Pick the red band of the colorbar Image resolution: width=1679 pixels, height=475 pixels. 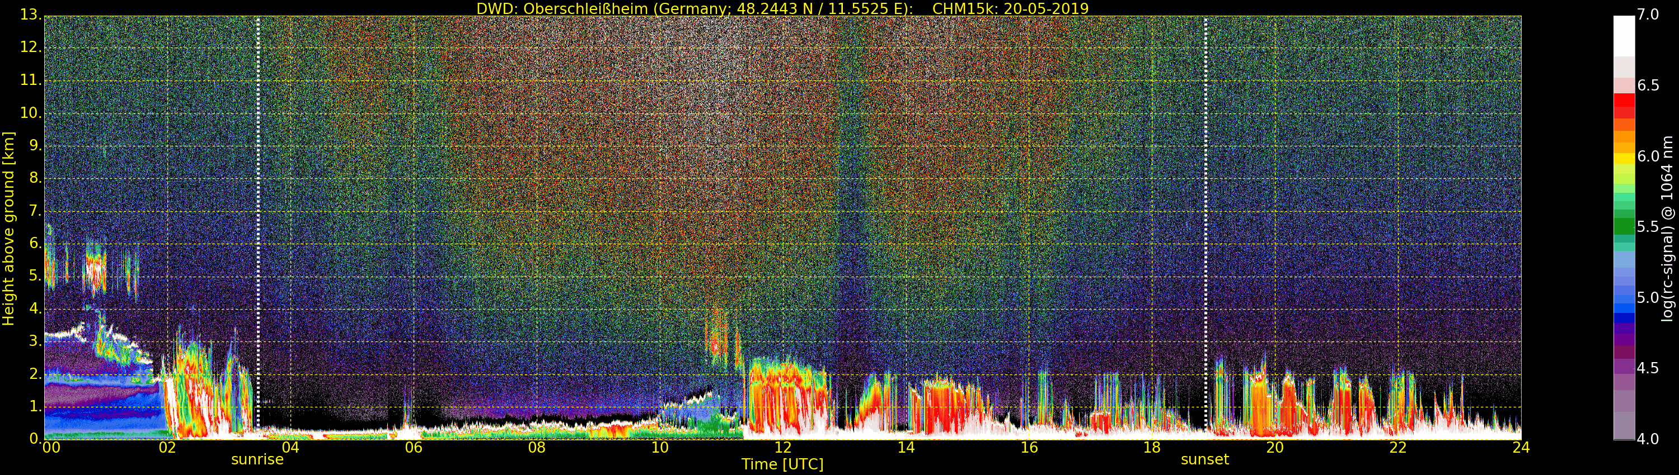[x=1624, y=104]
